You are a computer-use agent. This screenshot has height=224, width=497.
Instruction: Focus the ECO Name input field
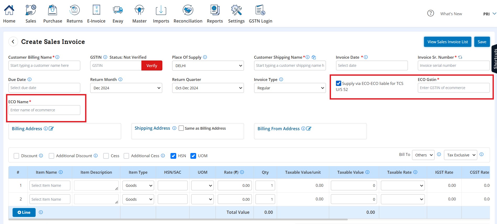44,110
